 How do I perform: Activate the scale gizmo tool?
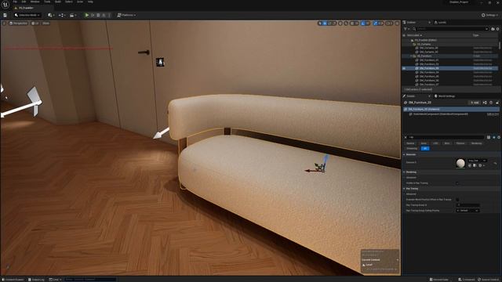pos(335,23)
